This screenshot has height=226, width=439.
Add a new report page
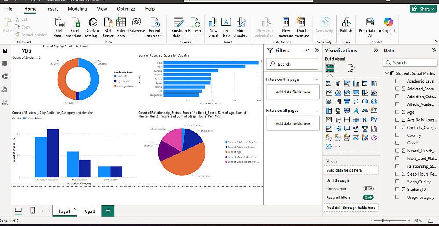coord(108,211)
